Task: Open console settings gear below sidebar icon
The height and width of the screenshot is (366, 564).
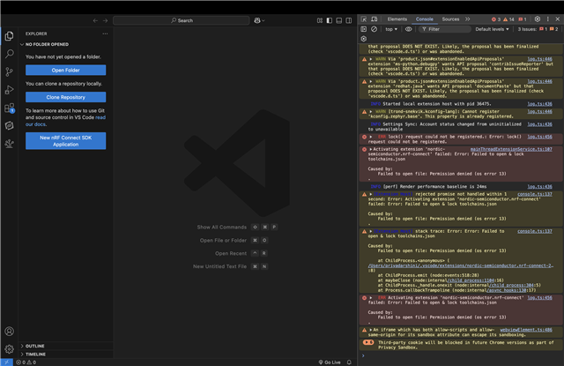Action: coord(364,39)
